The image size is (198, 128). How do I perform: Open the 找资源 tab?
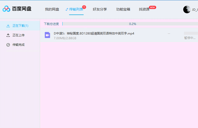[144, 9]
